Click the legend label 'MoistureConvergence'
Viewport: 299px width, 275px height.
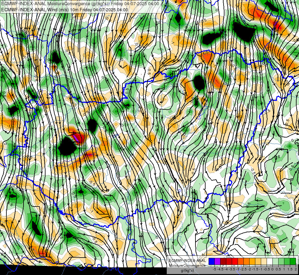(x=187, y=266)
